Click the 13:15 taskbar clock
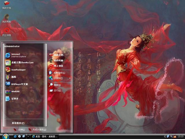This screenshot has height=139, width=185. [180, 136]
